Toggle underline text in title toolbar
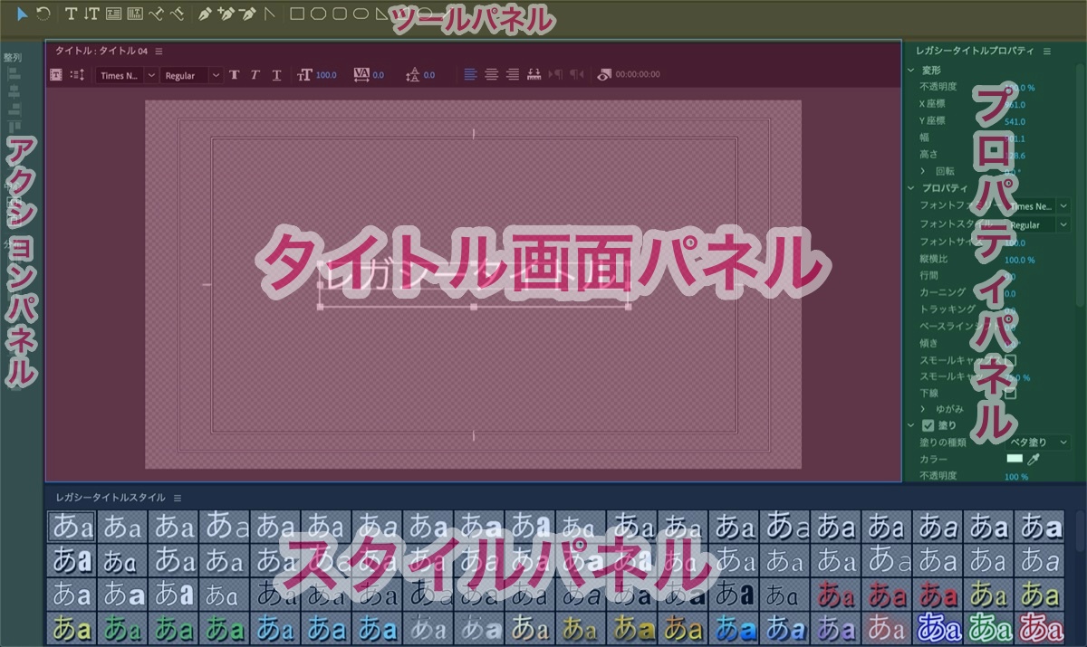This screenshot has height=647, width=1087. click(x=277, y=75)
